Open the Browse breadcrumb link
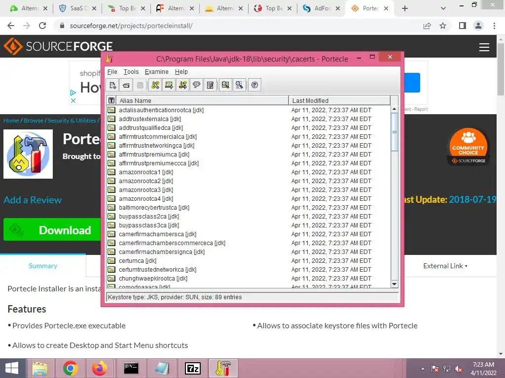The width and height of the screenshot is (505, 378). click(34, 121)
